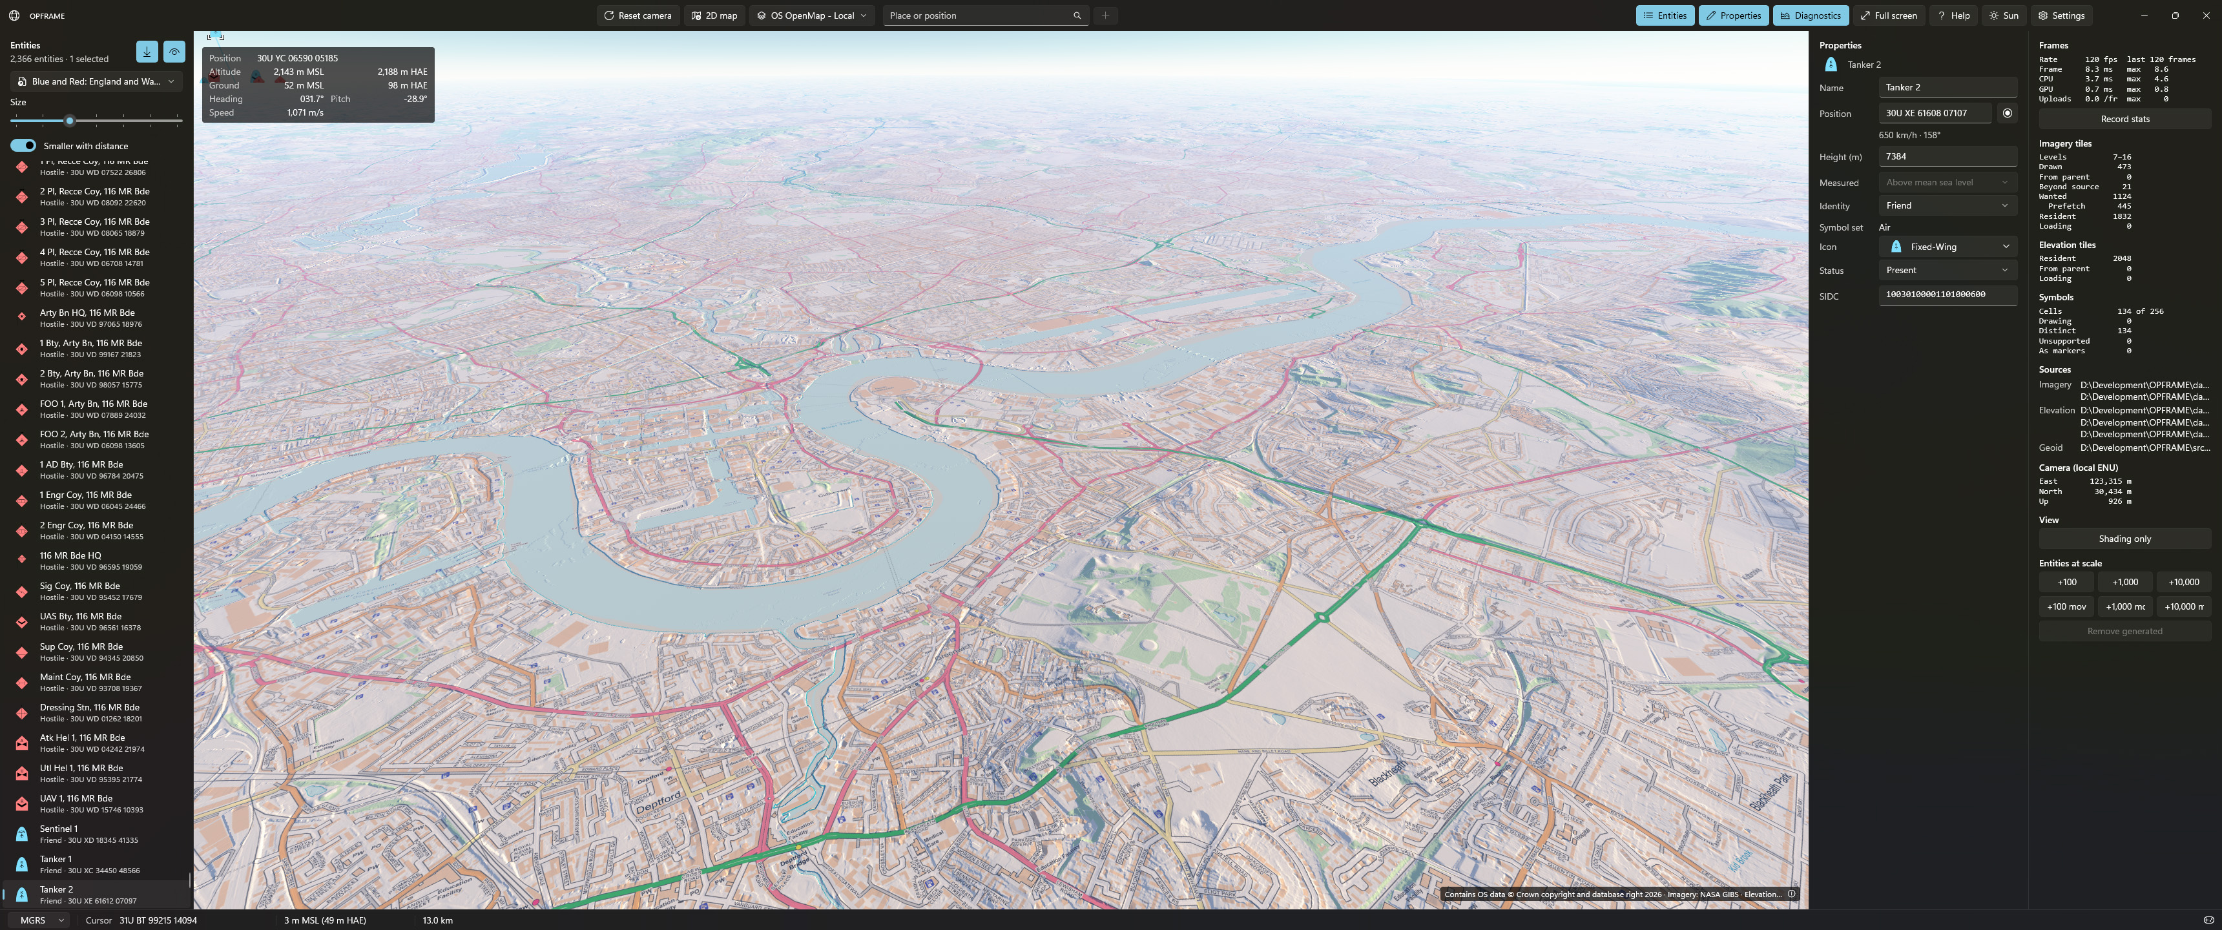This screenshot has height=930, width=2222.
Task: Open the Blue and Red scenario dropdown
Action: [97, 81]
